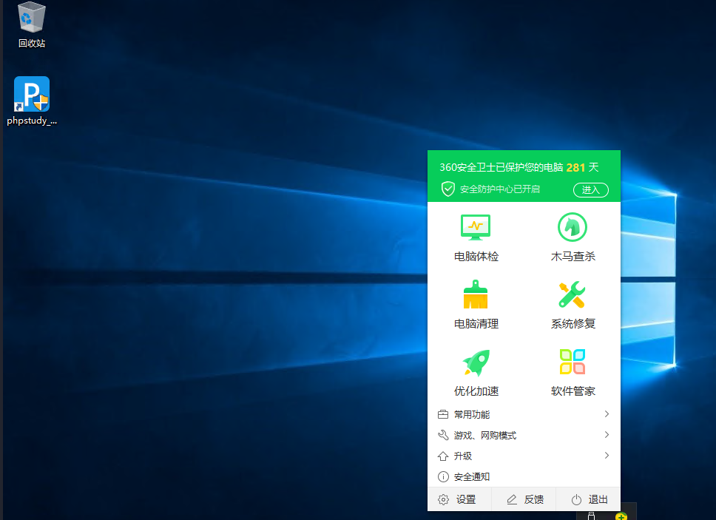This screenshot has width=716, height=520.
Task: Open 电脑体检 computer checkup icon
Action: [476, 227]
